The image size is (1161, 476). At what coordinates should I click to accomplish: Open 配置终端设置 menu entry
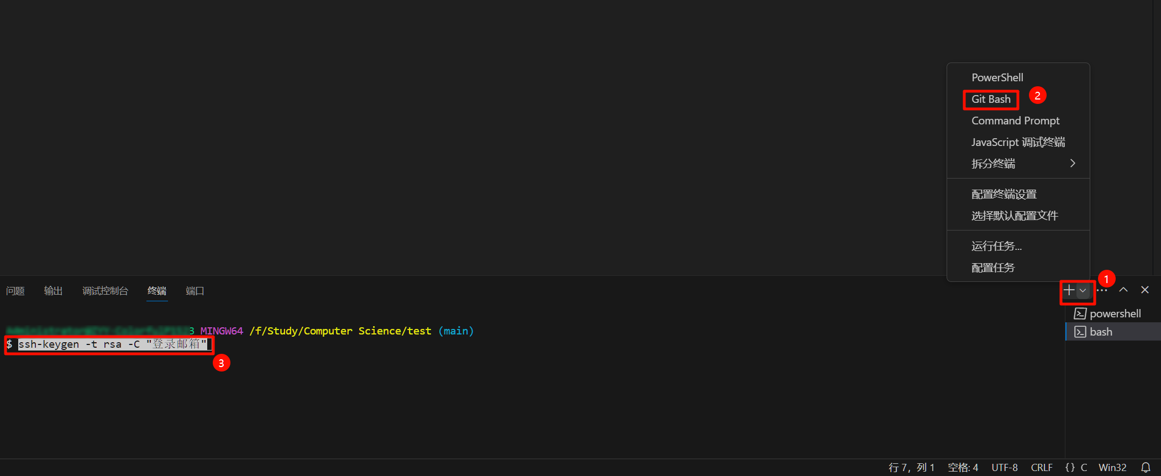pos(1018,194)
